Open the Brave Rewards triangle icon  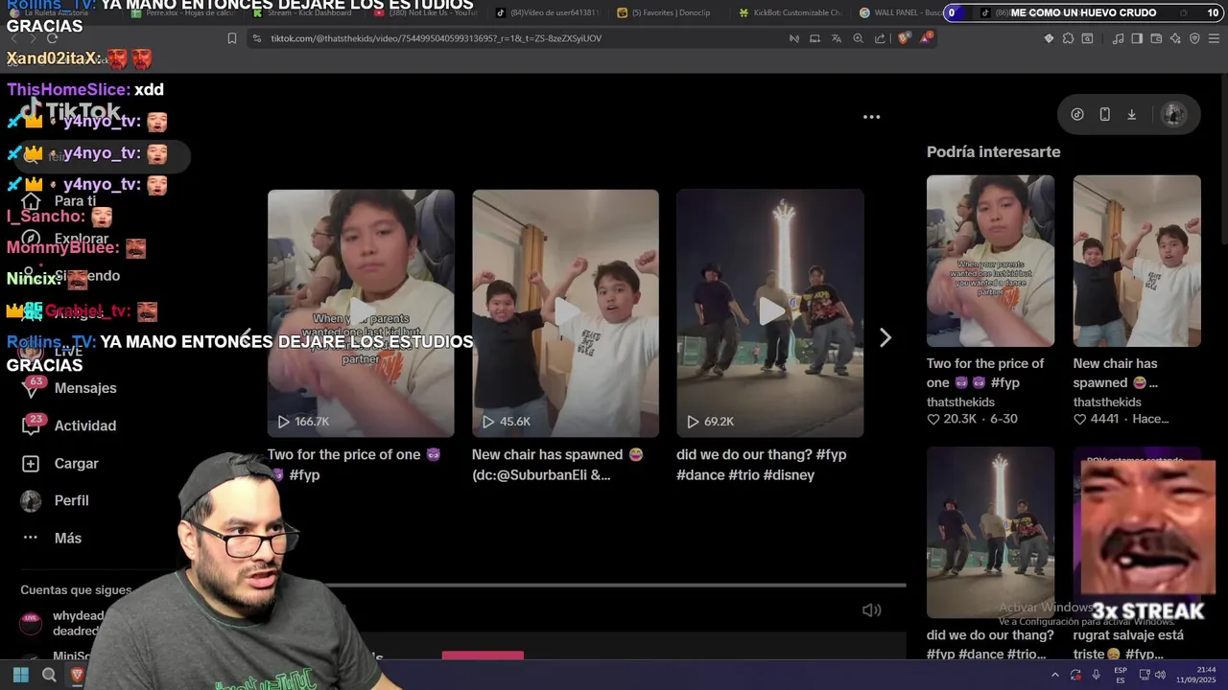(x=926, y=38)
